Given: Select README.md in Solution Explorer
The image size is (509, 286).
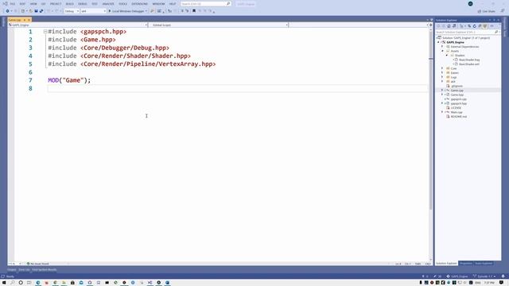Looking at the screenshot, I should (458, 117).
